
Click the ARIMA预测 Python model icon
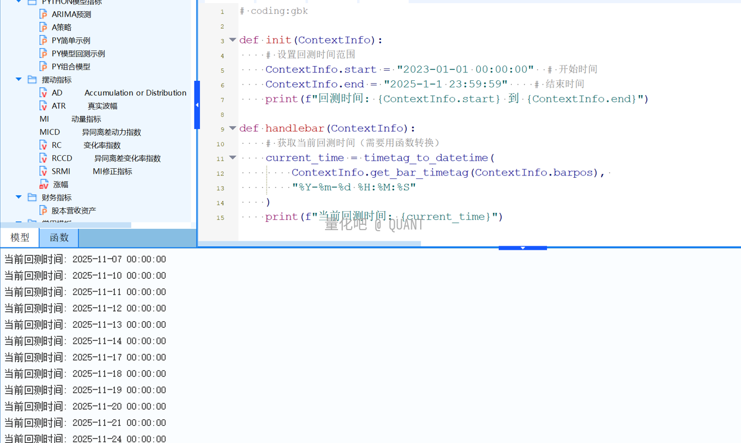(43, 14)
